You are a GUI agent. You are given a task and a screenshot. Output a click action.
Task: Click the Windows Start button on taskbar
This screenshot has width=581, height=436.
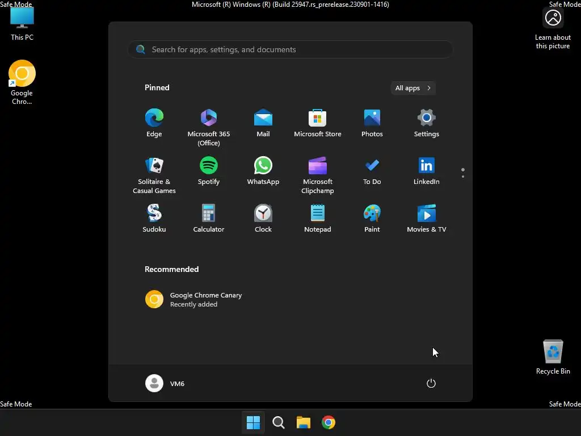[x=254, y=422]
